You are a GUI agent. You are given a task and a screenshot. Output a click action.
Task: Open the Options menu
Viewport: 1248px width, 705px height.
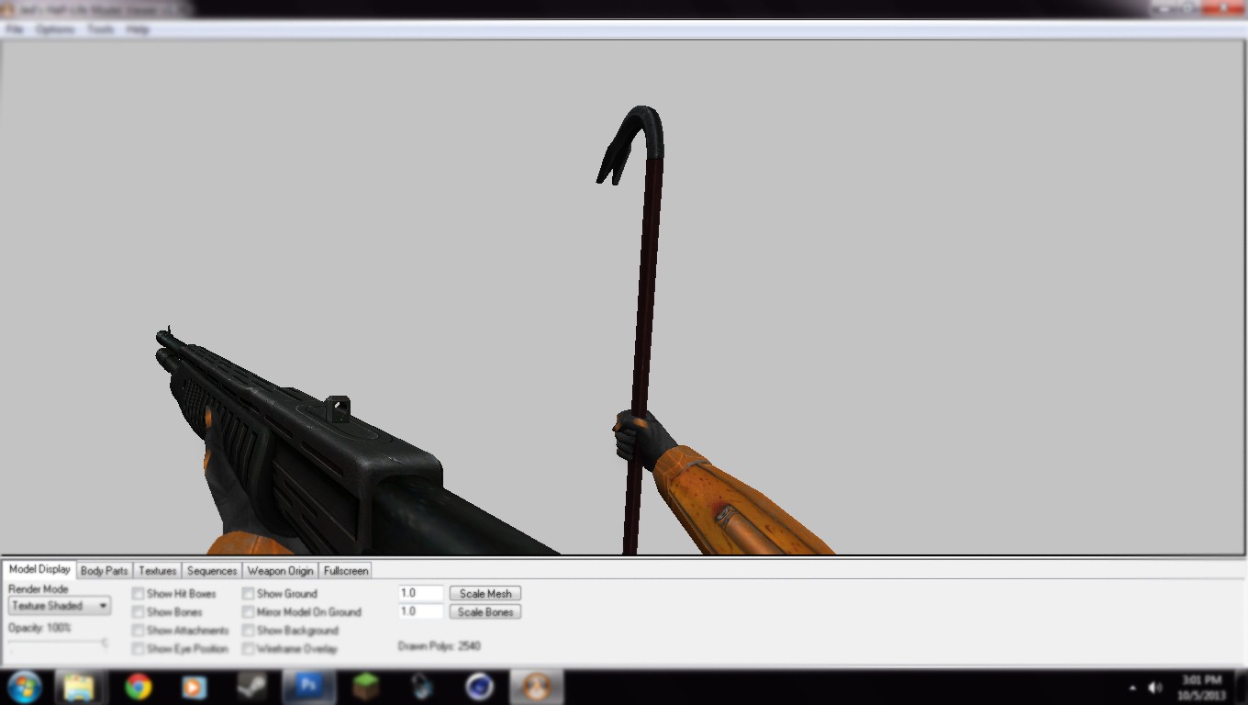click(54, 29)
